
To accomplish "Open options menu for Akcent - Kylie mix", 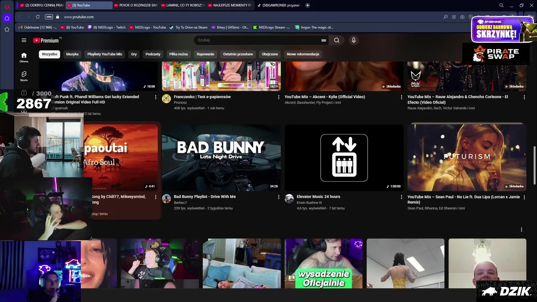I will point(401,97).
